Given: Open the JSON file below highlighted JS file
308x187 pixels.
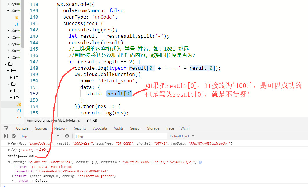Looking at the screenshot, I should pyautogui.click(x=19, y=111).
